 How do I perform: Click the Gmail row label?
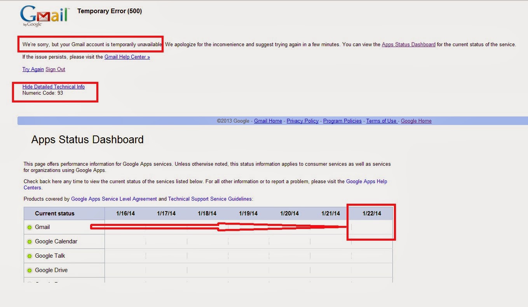(42, 227)
